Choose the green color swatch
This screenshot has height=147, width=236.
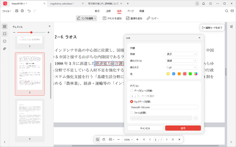tap(190, 74)
